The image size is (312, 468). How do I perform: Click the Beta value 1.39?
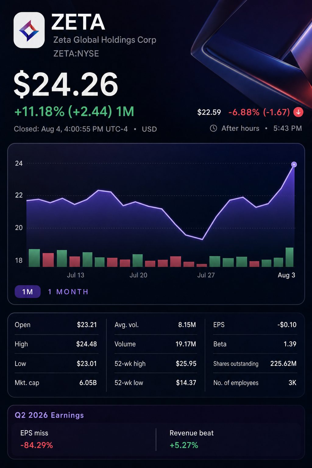(x=290, y=344)
